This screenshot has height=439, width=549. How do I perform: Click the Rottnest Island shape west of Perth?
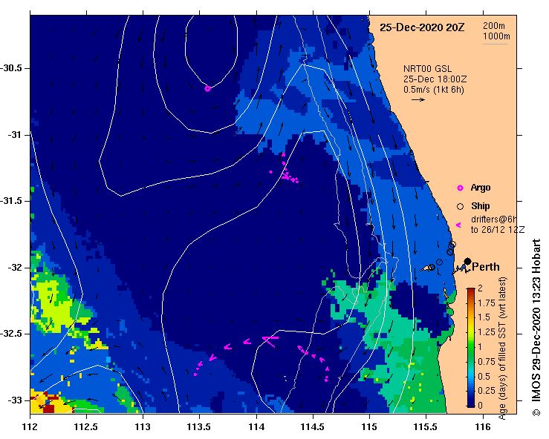(427, 268)
